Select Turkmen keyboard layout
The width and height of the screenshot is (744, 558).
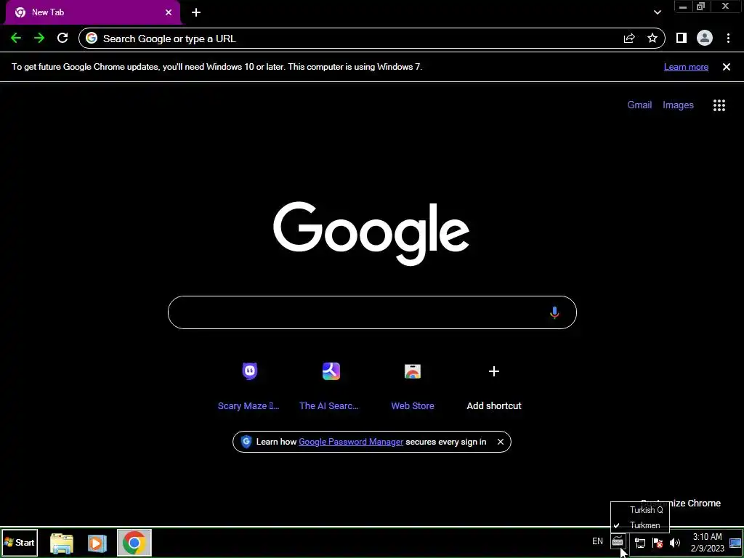[x=640, y=525]
